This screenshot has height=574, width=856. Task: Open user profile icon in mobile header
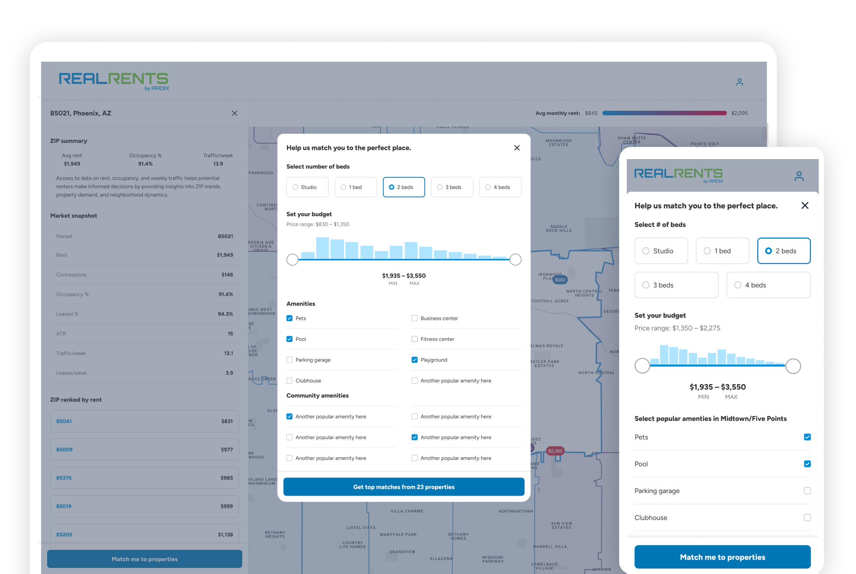pos(799,176)
